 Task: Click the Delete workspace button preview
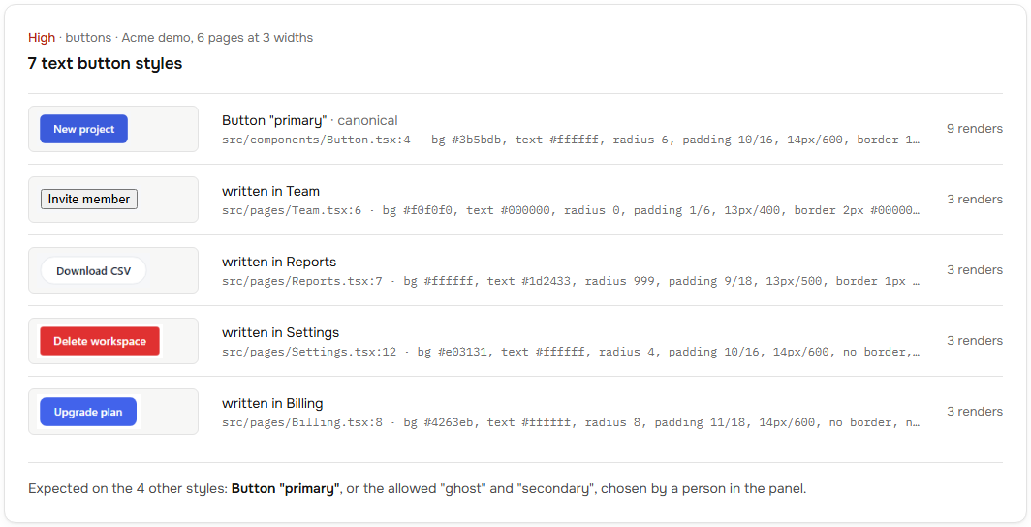tap(99, 341)
